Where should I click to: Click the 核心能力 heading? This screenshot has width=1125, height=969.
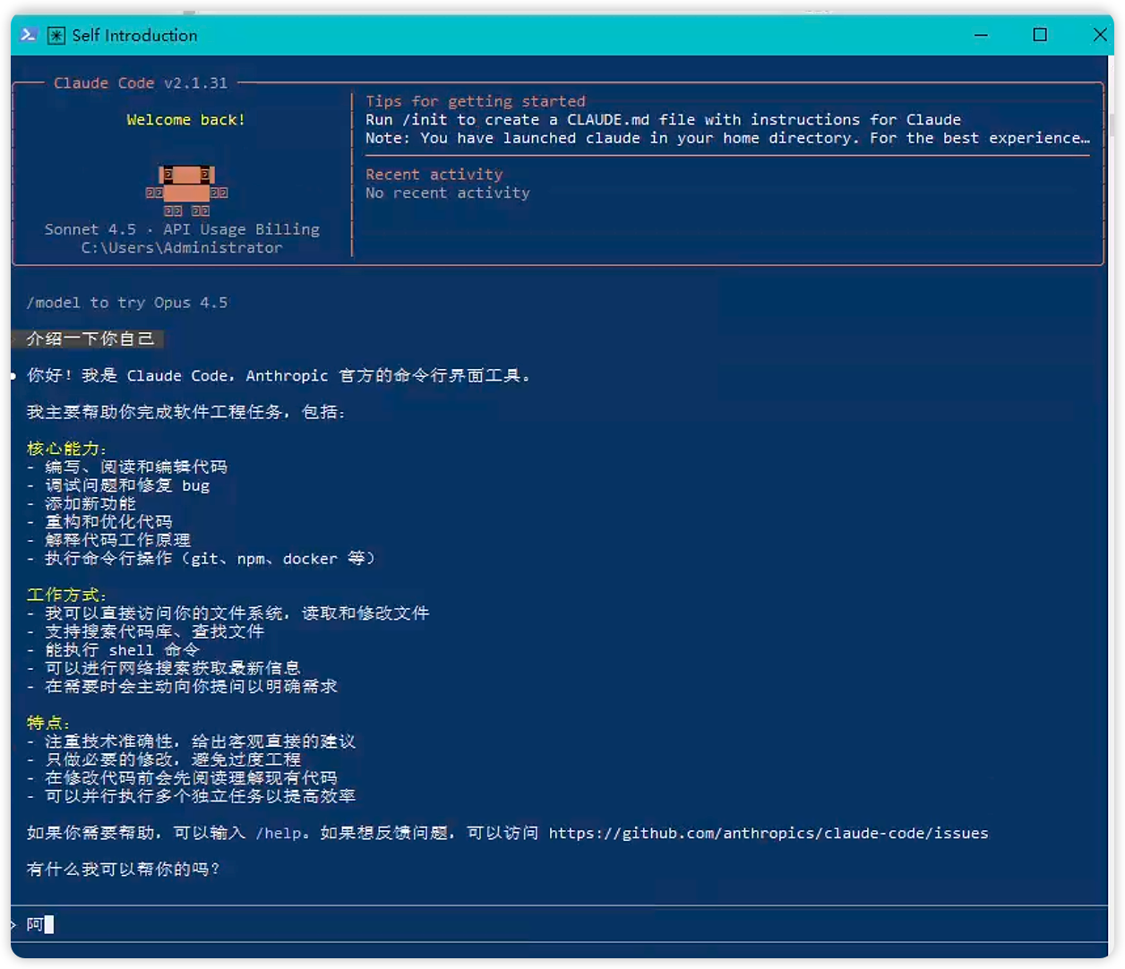click(66, 449)
